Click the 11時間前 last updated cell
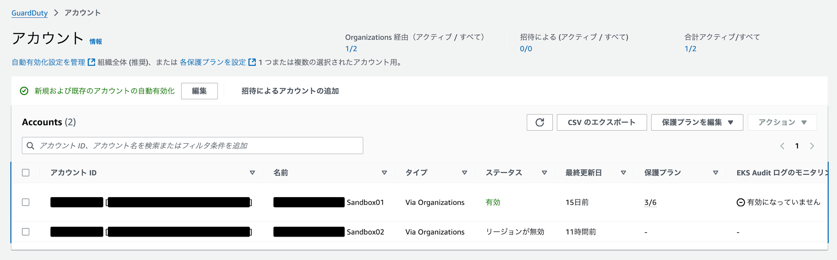 (x=581, y=232)
